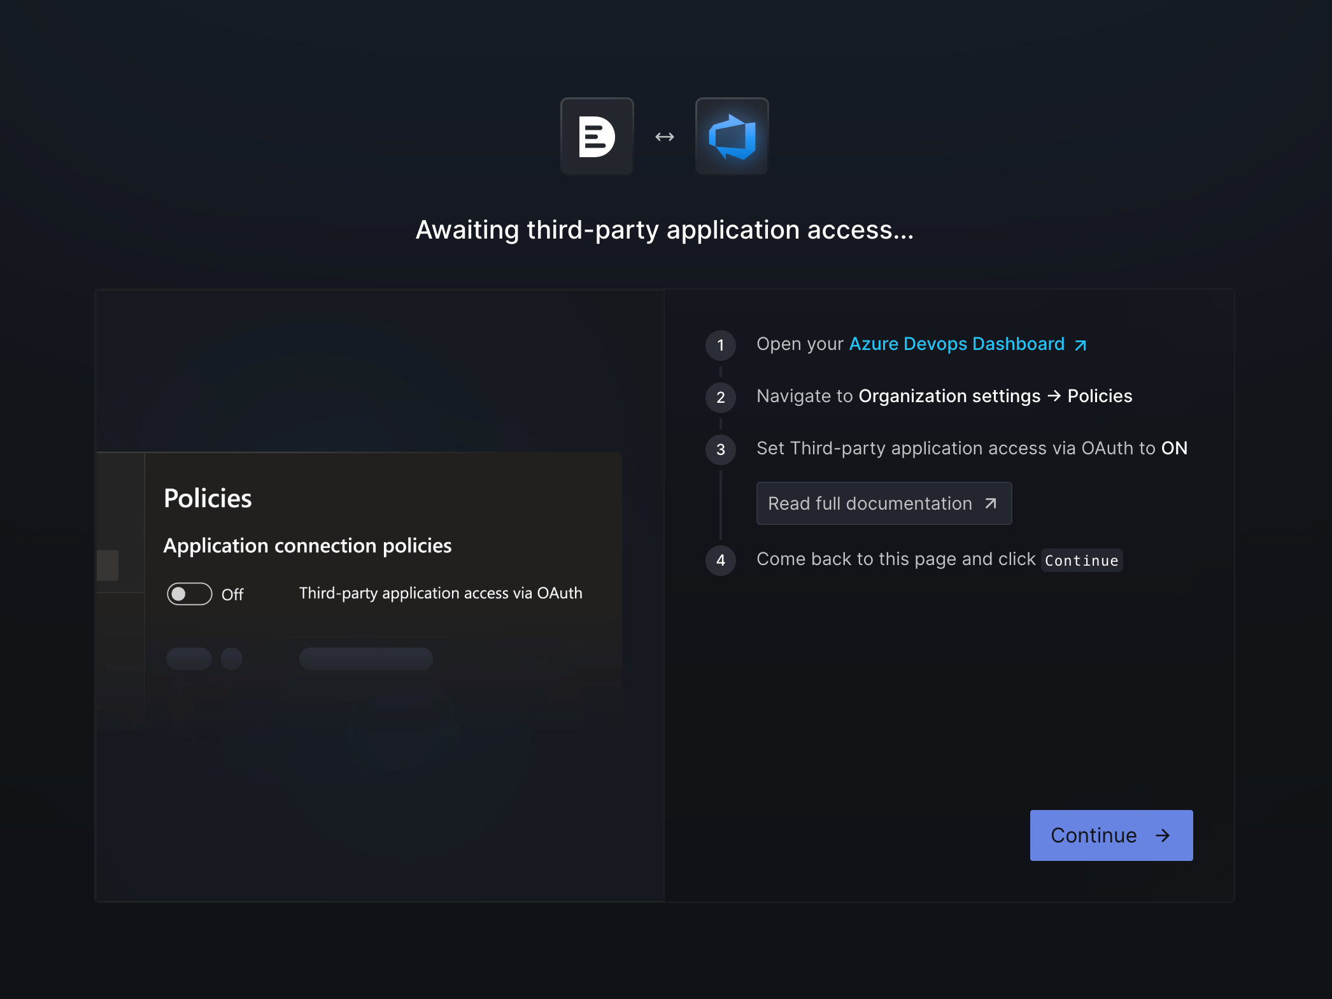Viewport: 1332px width, 999px height.
Task: Click the Off label beside the toggle
Action: 232,594
